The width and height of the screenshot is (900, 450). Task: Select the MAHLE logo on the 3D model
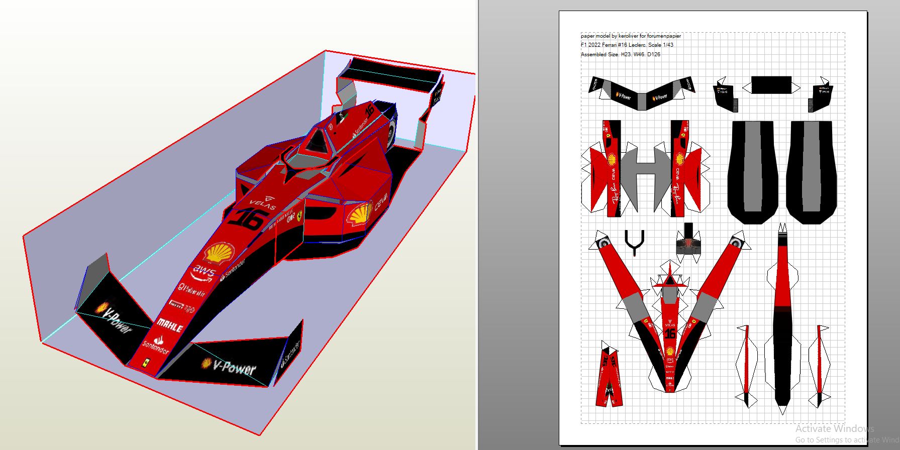coord(170,325)
